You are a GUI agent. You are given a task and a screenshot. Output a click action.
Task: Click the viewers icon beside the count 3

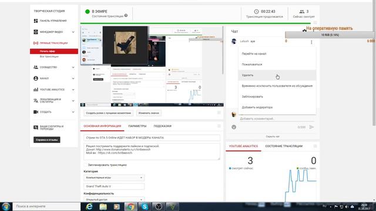point(301,12)
